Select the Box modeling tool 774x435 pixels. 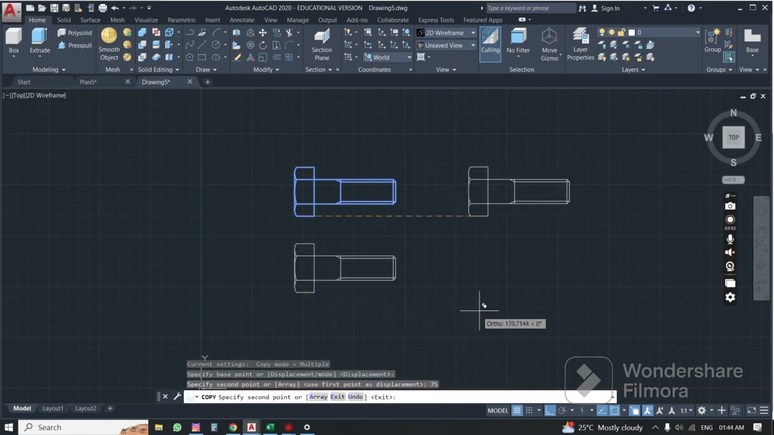[14, 42]
